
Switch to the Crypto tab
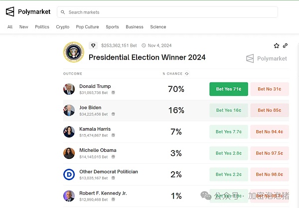coord(63,27)
